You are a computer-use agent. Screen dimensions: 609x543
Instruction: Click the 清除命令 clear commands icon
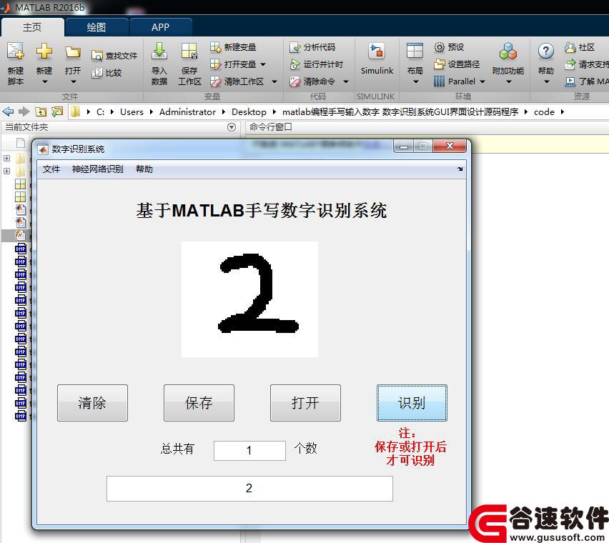coord(295,81)
